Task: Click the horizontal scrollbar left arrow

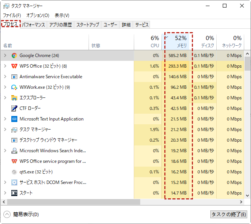Action: point(4,202)
